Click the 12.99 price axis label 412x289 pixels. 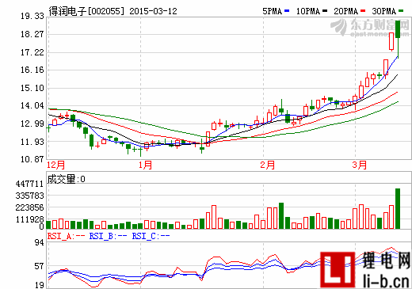point(32,124)
